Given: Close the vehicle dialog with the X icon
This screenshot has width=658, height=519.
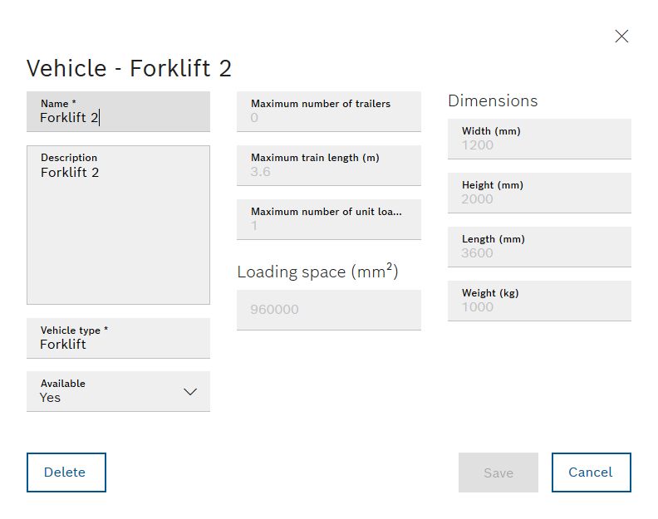Looking at the screenshot, I should [x=621, y=36].
